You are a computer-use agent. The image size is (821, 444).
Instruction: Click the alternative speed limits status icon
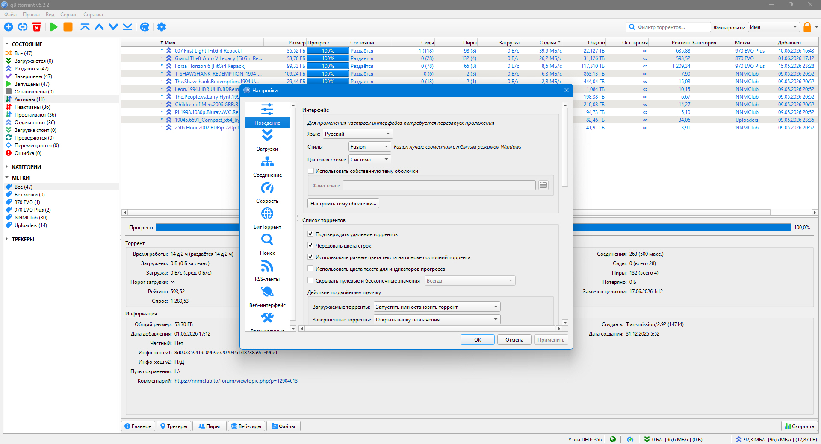(630, 439)
